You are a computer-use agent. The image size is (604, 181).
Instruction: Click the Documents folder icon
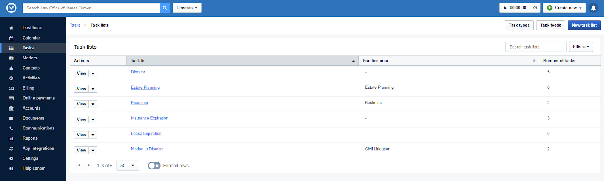point(11,118)
